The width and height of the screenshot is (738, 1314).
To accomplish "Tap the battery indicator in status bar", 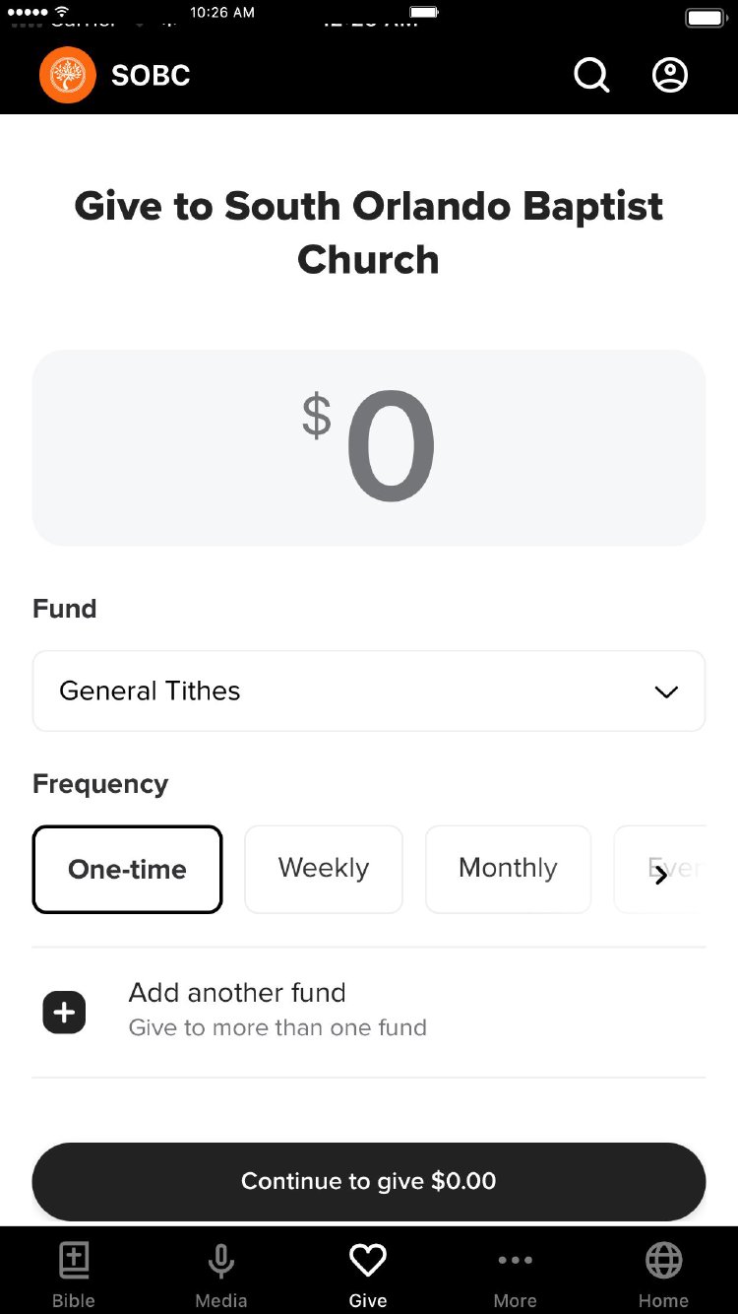I will [x=705, y=18].
